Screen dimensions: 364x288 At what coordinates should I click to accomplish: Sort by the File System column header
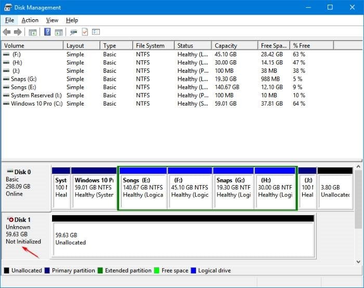coord(154,45)
